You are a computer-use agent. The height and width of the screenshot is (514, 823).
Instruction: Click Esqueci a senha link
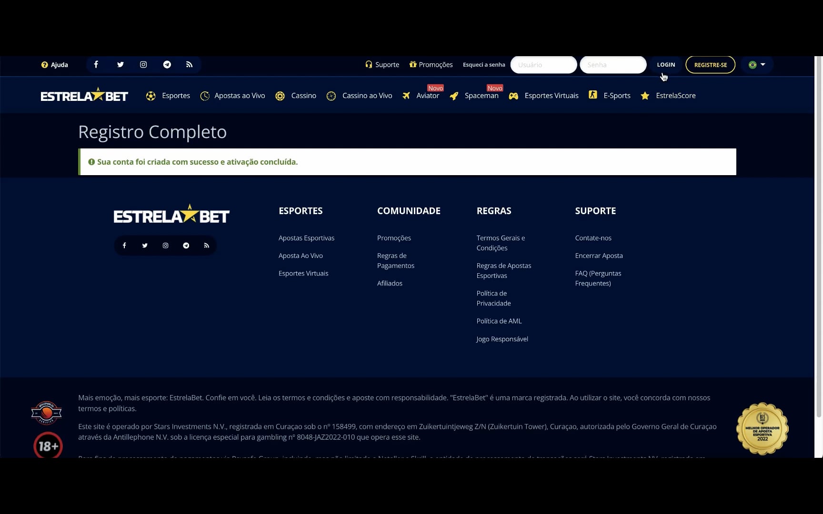[x=484, y=65]
